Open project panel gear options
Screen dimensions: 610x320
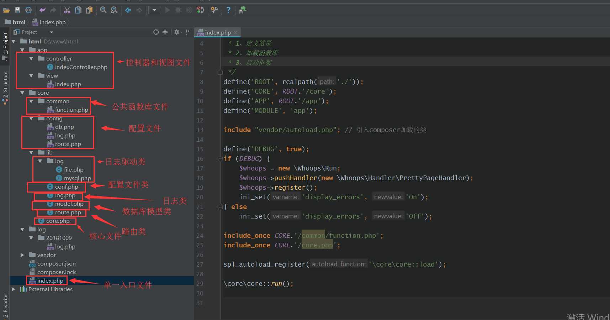(177, 32)
